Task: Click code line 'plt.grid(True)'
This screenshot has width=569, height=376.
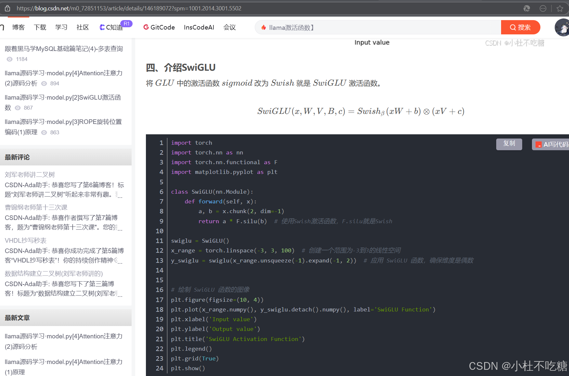Action: (195, 358)
